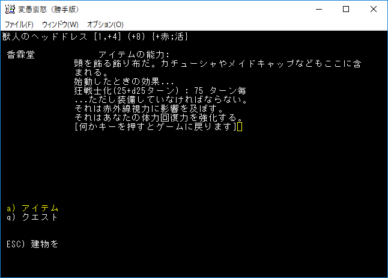
Task: Click the 体力回復力 regeneration description line
Action: coord(157,118)
